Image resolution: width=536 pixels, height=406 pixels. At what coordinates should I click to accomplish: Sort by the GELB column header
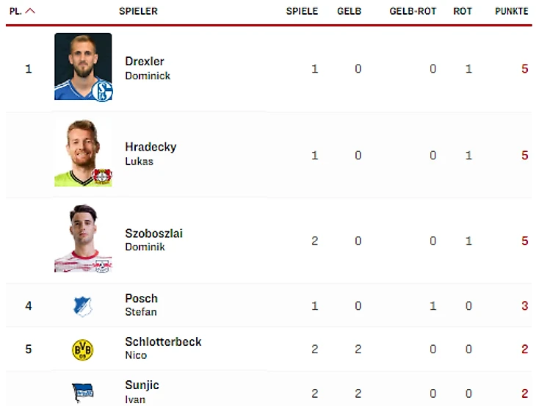(x=350, y=11)
